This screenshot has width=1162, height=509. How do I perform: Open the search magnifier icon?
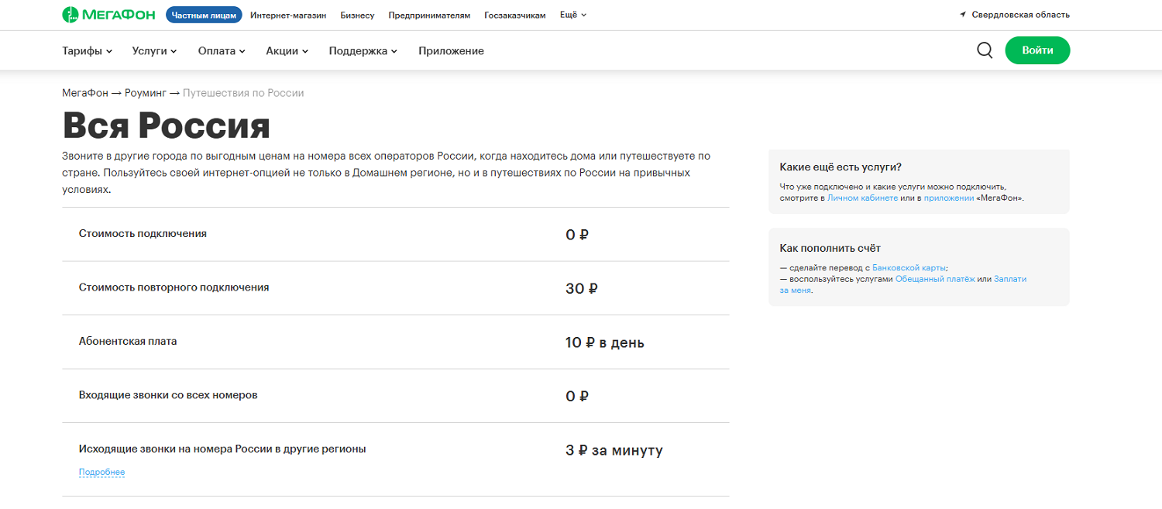pyautogui.click(x=985, y=50)
